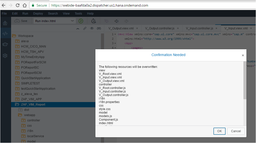The width and height of the screenshot is (256, 143).
Task: Select the ZAP_VIM_APP project
Action: [x=31, y=99]
